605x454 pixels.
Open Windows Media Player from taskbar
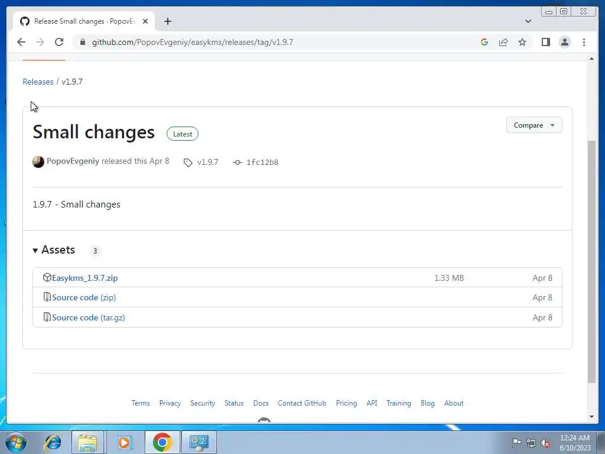(x=124, y=442)
